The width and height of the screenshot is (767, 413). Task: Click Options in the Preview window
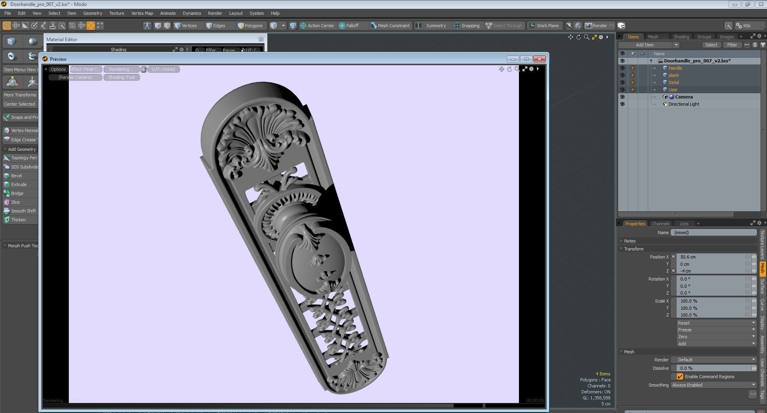58,69
